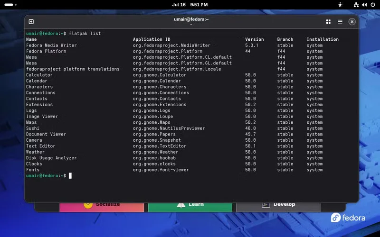Open accessibility menu in top bar
This screenshot has height=237, width=380.
pyautogui.click(x=340, y=5)
